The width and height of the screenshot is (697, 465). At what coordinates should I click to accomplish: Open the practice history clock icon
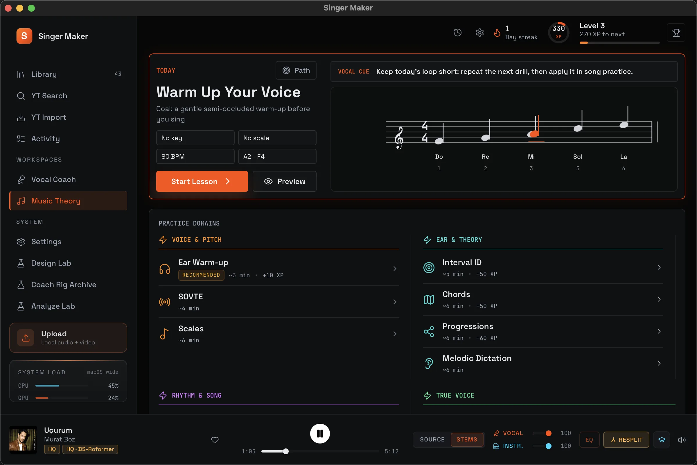pos(458,32)
